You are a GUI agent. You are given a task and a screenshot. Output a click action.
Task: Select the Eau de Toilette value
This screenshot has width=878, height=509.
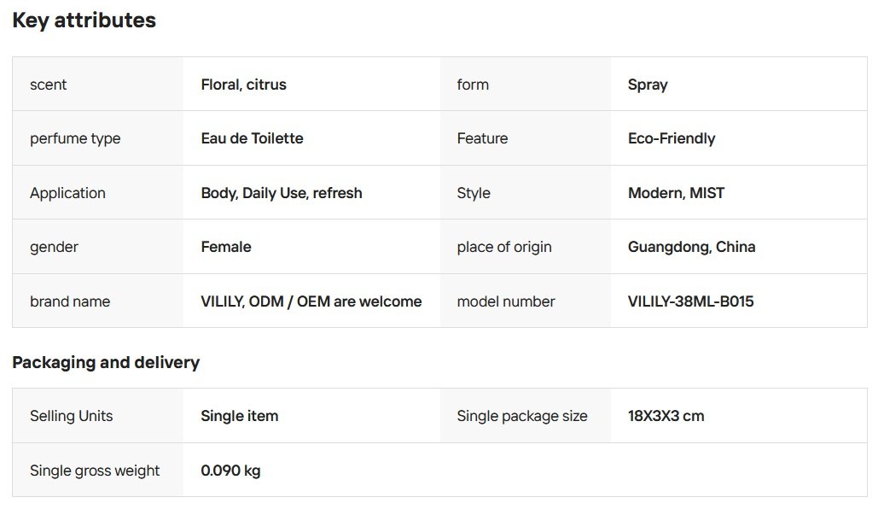click(x=252, y=138)
